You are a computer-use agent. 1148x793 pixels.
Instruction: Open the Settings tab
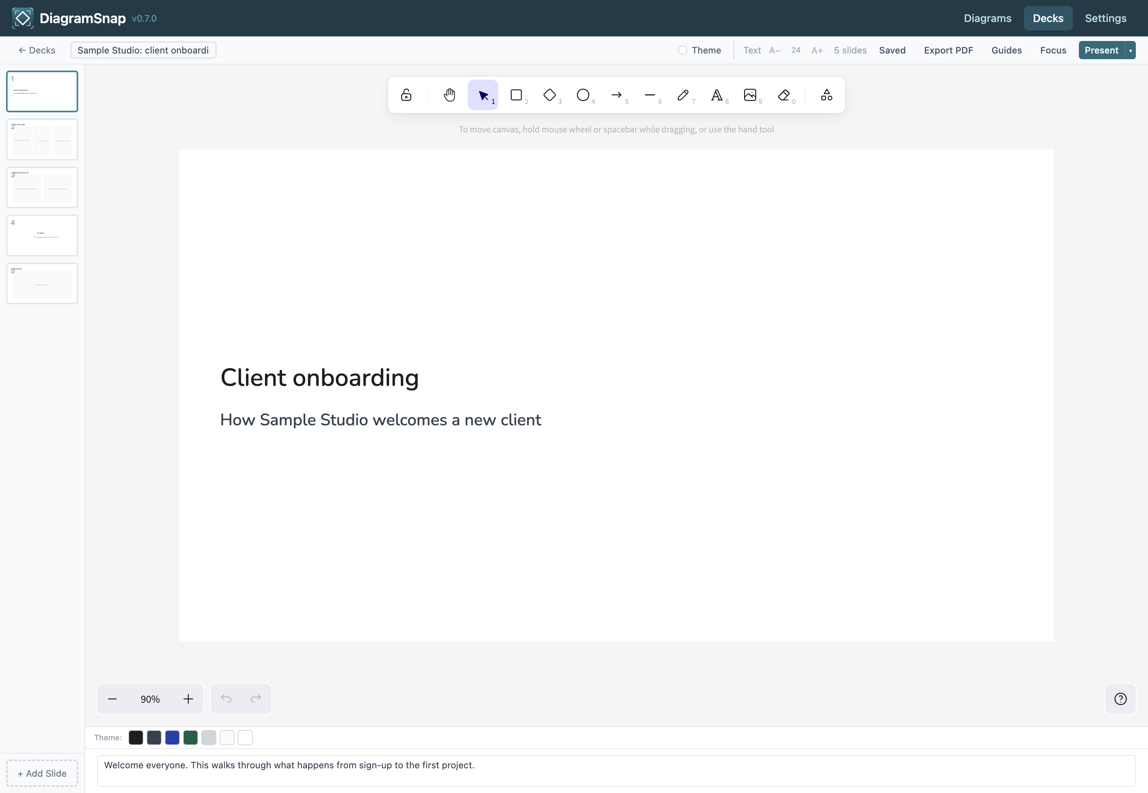[1105, 18]
